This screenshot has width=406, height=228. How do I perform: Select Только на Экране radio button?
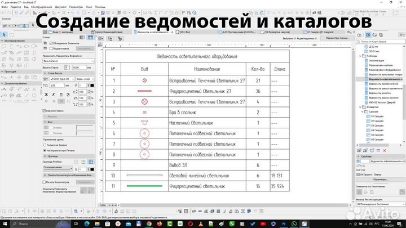coord(45,145)
